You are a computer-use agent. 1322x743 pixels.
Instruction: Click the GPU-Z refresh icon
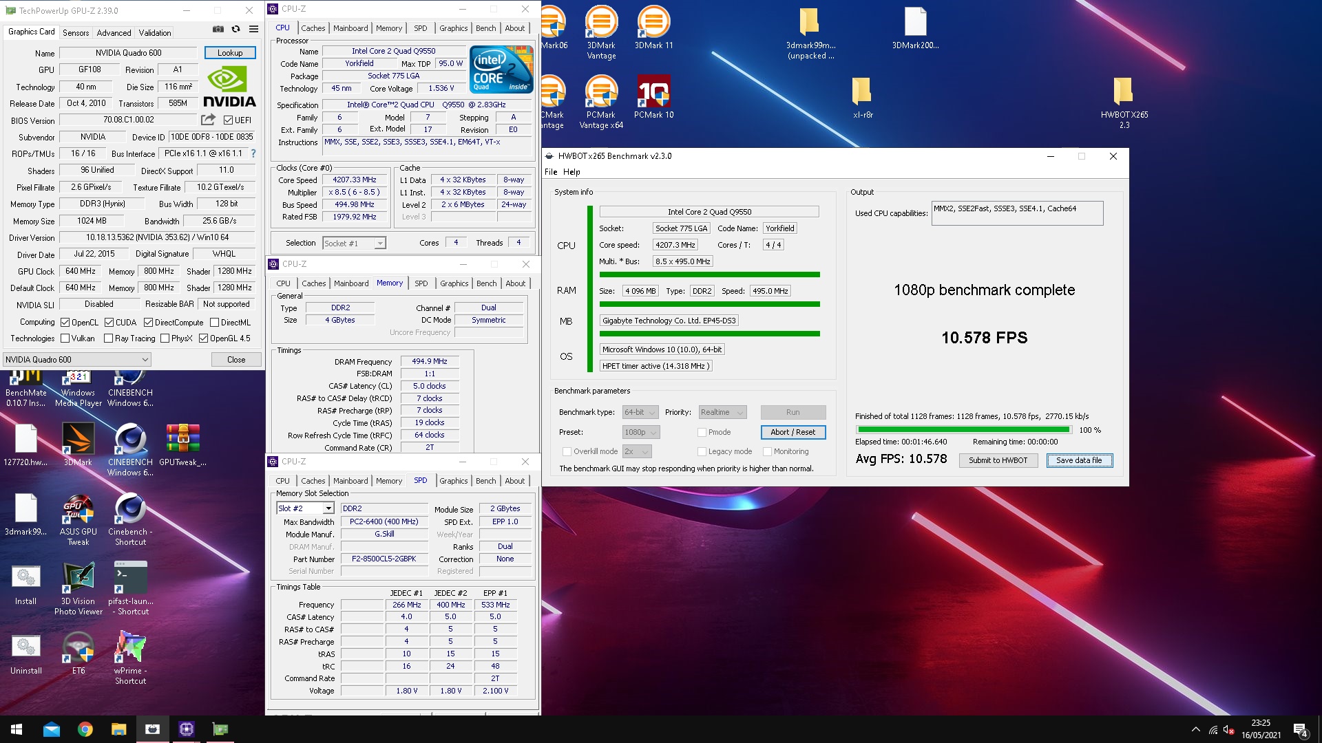coord(235,30)
